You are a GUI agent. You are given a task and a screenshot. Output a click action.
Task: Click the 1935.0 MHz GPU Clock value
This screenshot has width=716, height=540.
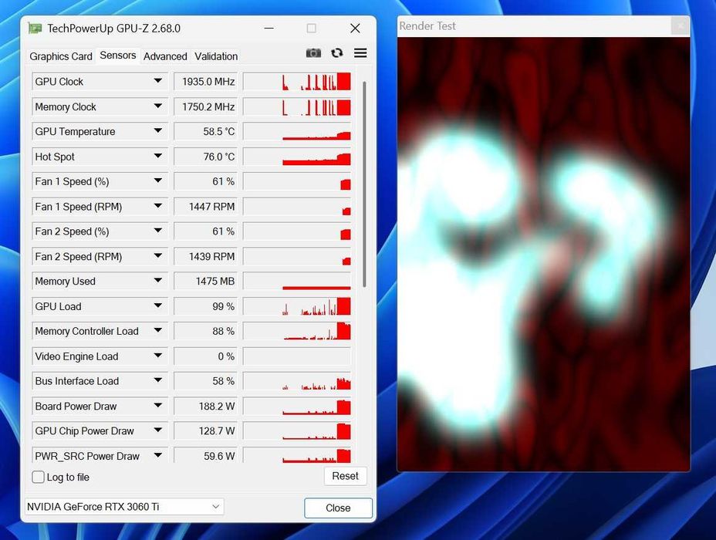tap(205, 82)
